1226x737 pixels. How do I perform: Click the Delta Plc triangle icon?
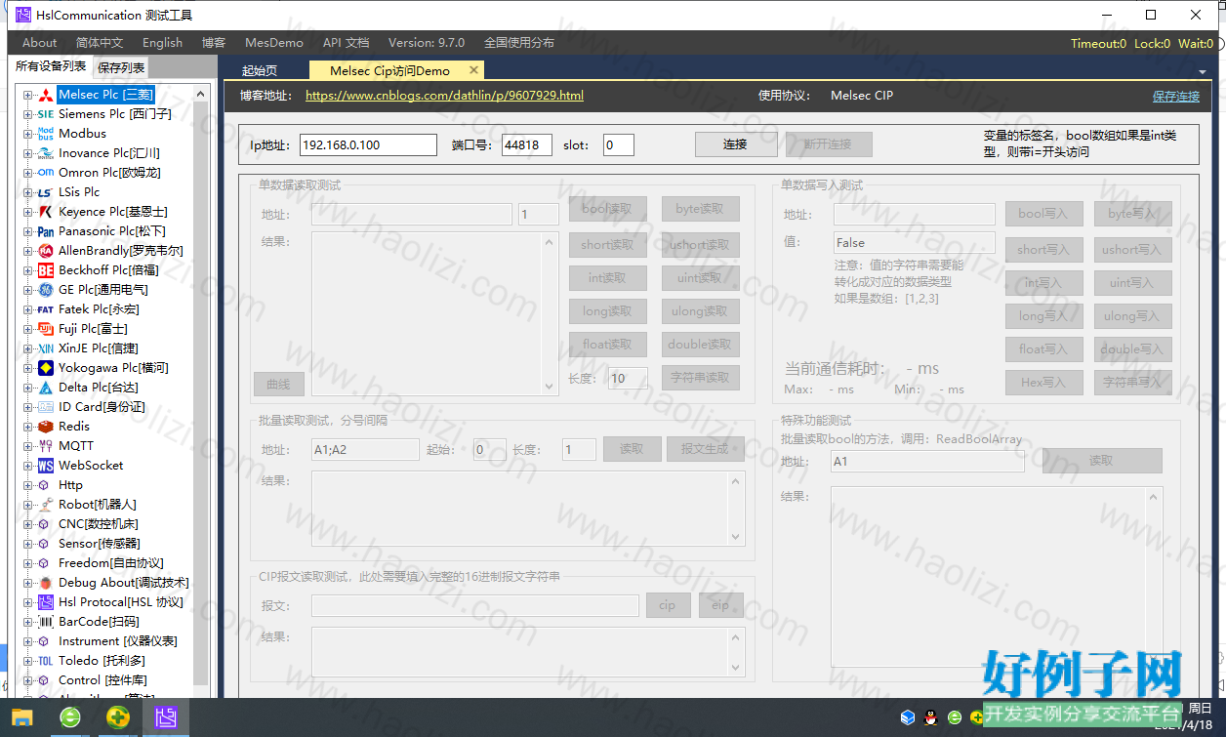[x=45, y=388]
